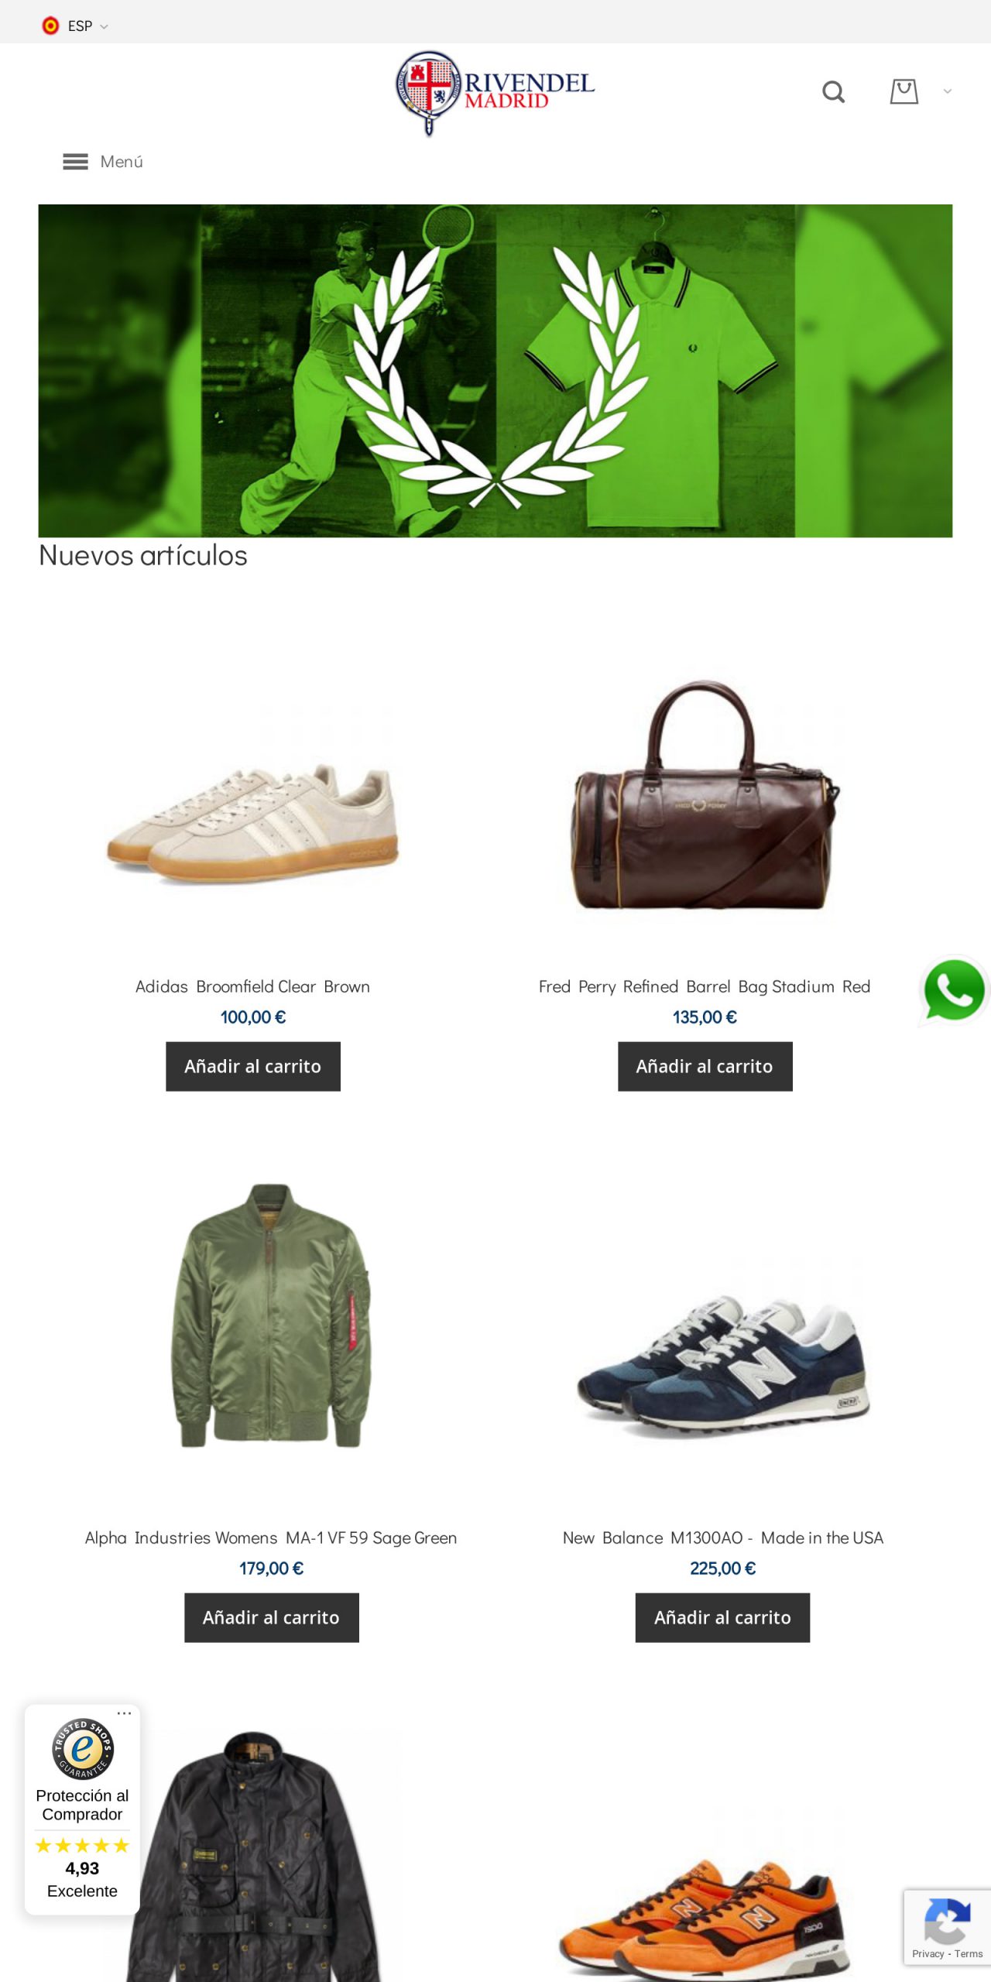Add Adidas Broomfield to cart
Viewport: 991px width, 1982px height.
click(253, 1066)
